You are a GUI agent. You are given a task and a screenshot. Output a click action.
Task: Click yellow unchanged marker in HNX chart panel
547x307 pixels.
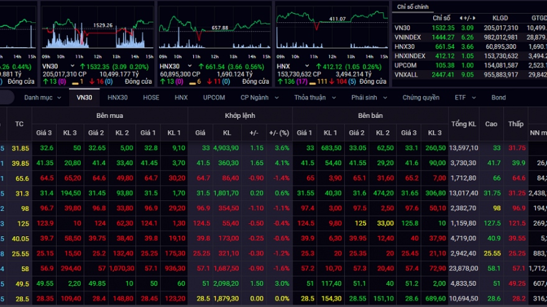[311, 81]
